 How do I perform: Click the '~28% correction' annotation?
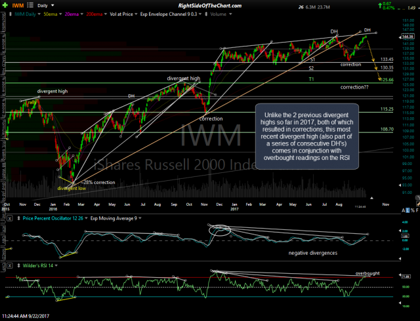(98, 182)
